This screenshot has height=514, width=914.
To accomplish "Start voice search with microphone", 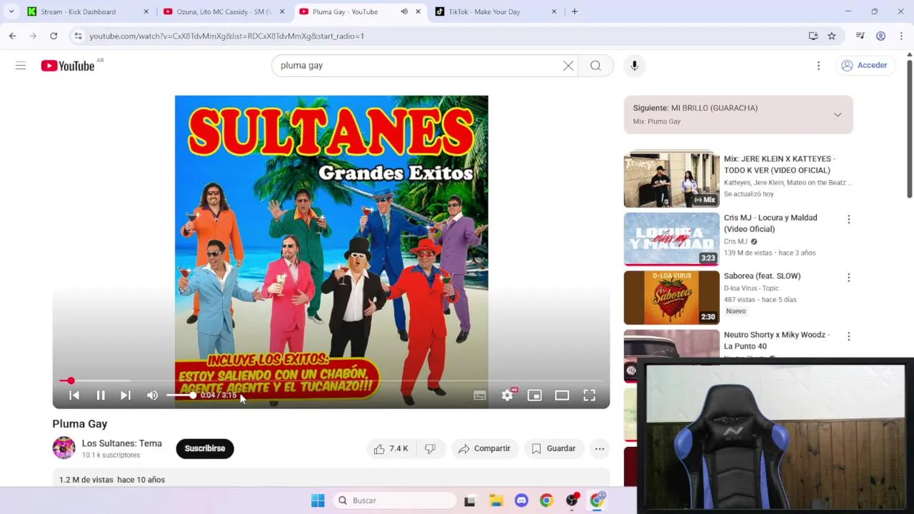I will [x=634, y=66].
